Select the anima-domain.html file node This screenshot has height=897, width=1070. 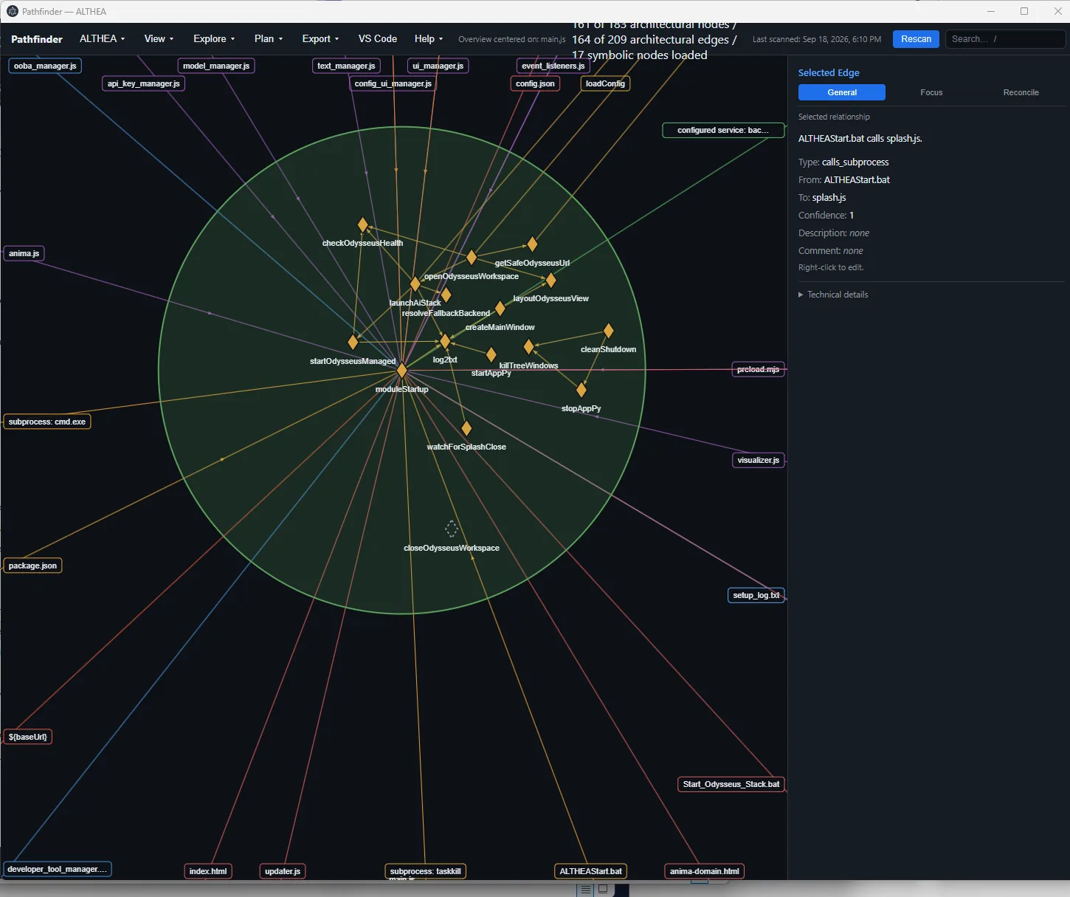click(705, 871)
